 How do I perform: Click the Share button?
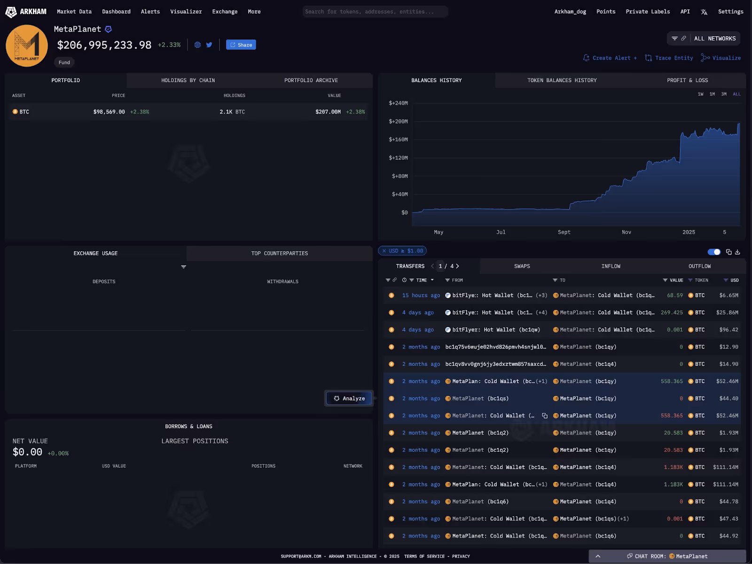241,45
